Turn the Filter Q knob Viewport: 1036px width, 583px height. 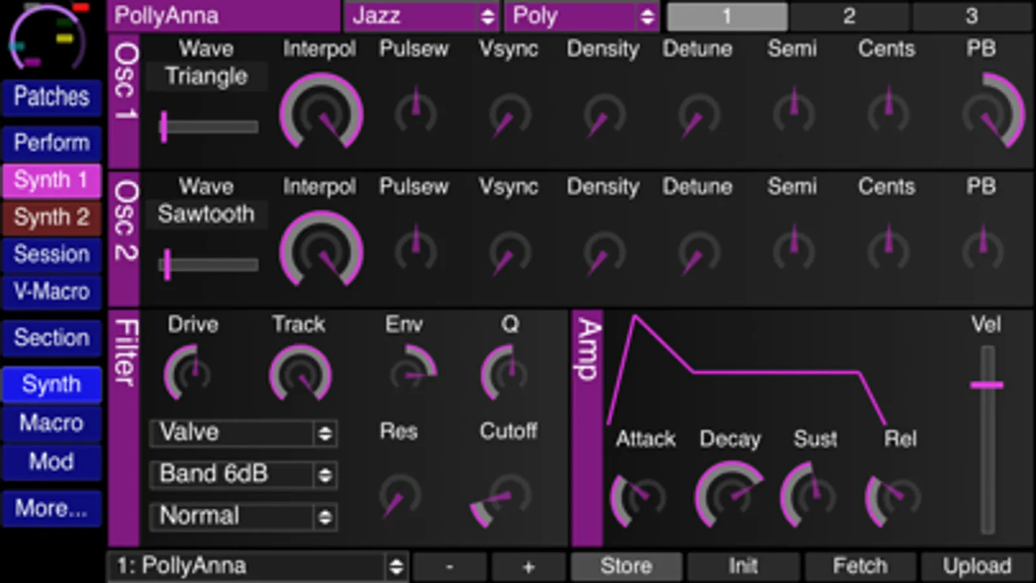click(503, 373)
